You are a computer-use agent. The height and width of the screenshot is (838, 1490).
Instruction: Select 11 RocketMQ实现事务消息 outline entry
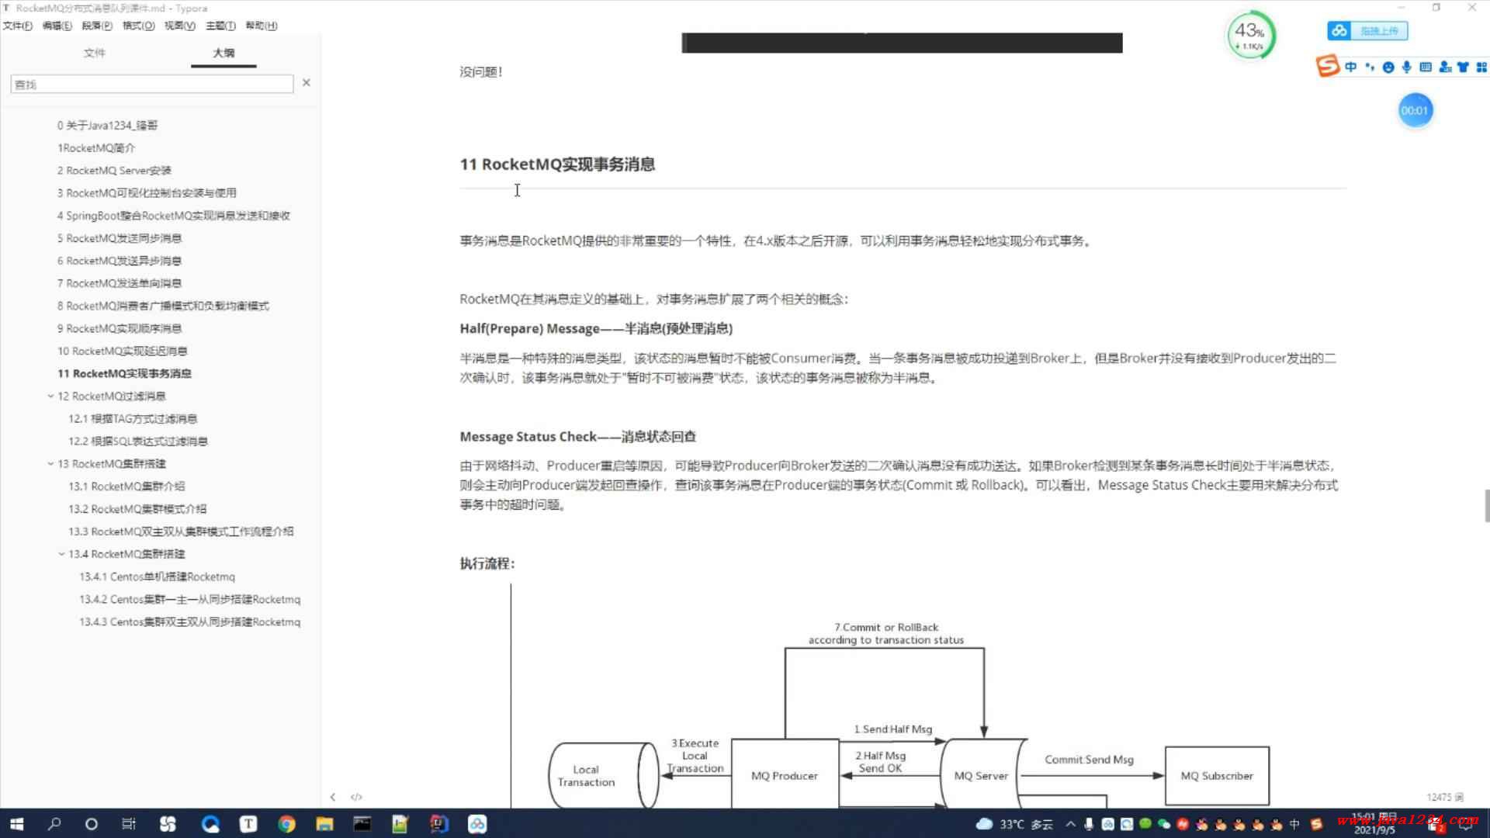(x=124, y=373)
